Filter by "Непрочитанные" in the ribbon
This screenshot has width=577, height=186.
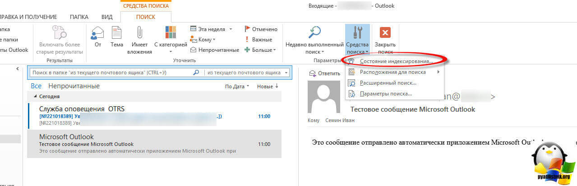coord(215,50)
